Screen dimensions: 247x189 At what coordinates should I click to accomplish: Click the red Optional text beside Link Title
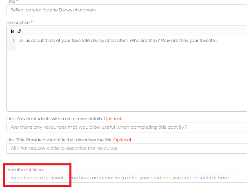tap(122, 140)
